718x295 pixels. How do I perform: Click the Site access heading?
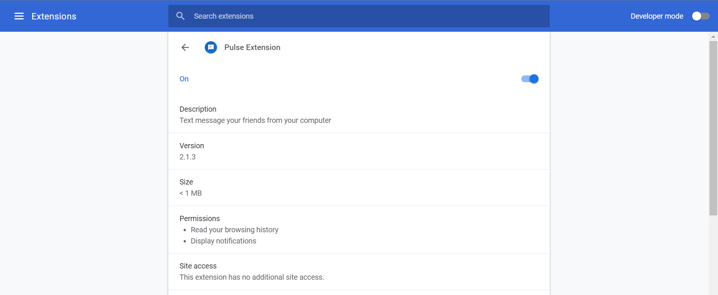pos(198,266)
